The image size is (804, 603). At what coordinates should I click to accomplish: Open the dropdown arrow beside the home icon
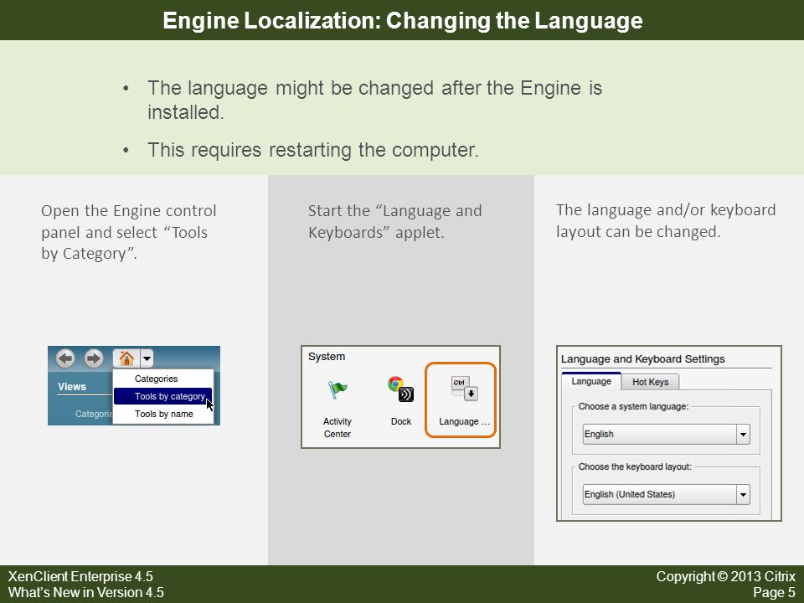(147, 358)
